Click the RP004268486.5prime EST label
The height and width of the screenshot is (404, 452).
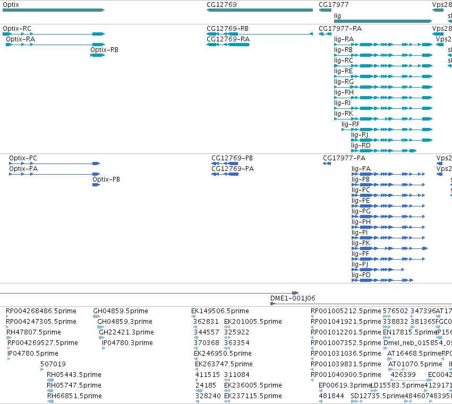[x=41, y=311]
